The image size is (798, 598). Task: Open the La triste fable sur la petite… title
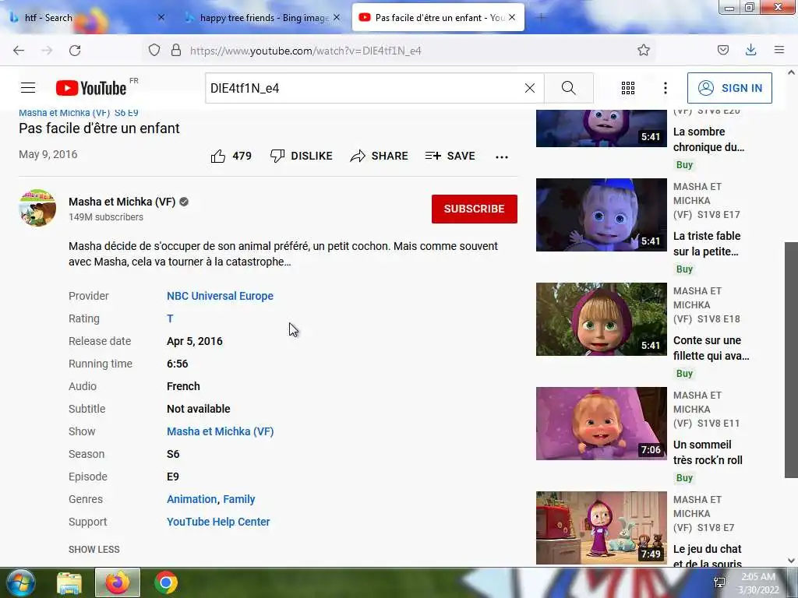click(x=707, y=244)
